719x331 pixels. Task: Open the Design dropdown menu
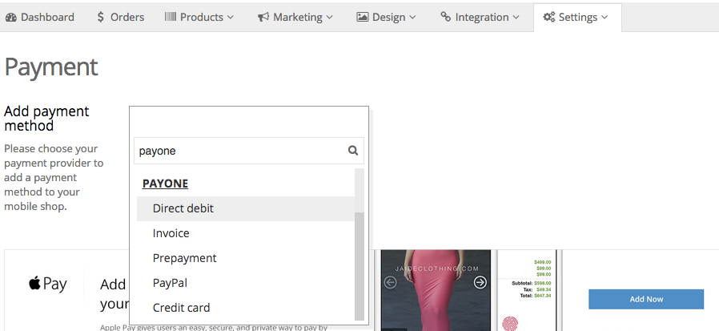(x=386, y=17)
